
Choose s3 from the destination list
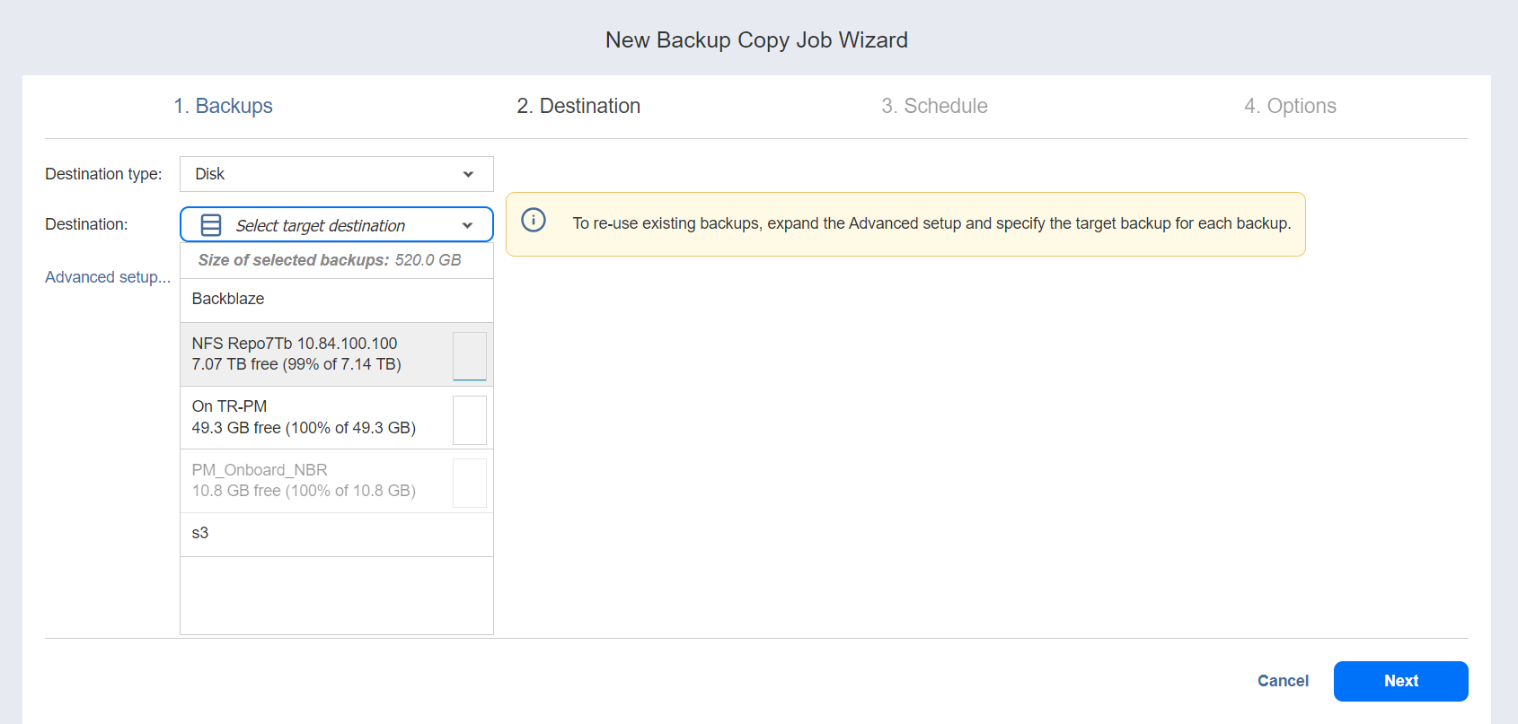[x=200, y=533]
